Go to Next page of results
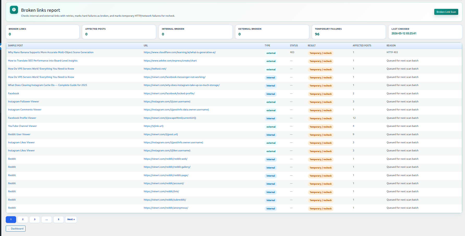Image resolution: width=465 pixels, height=236 pixels. click(71, 219)
